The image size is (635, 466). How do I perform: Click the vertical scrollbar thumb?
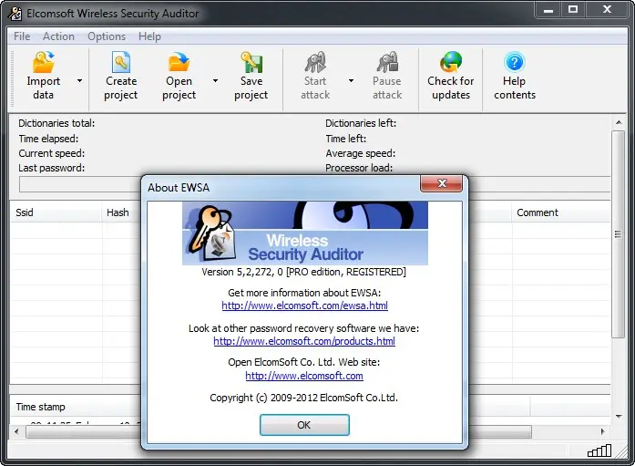pyautogui.click(x=618, y=234)
